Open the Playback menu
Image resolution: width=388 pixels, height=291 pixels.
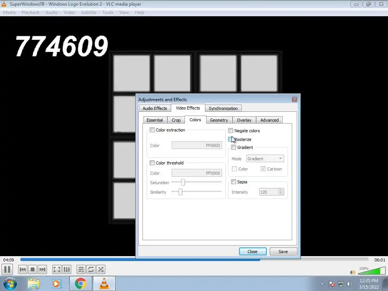pos(30,13)
